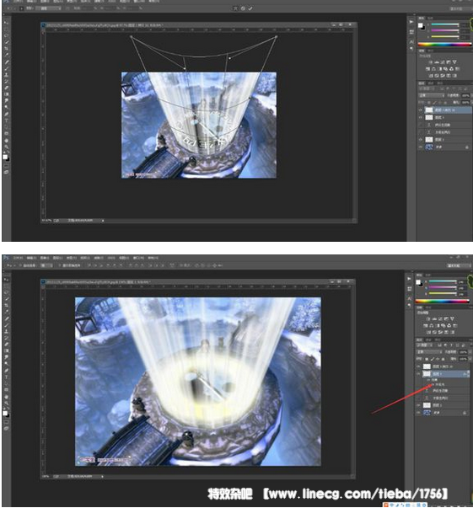Open collapsed Actions panel in bottom window
Screen dimensions: 473x508
409,279
